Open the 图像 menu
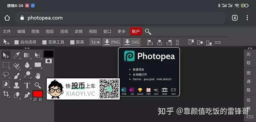The height and width of the screenshot is (122, 256). coord(35,31)
